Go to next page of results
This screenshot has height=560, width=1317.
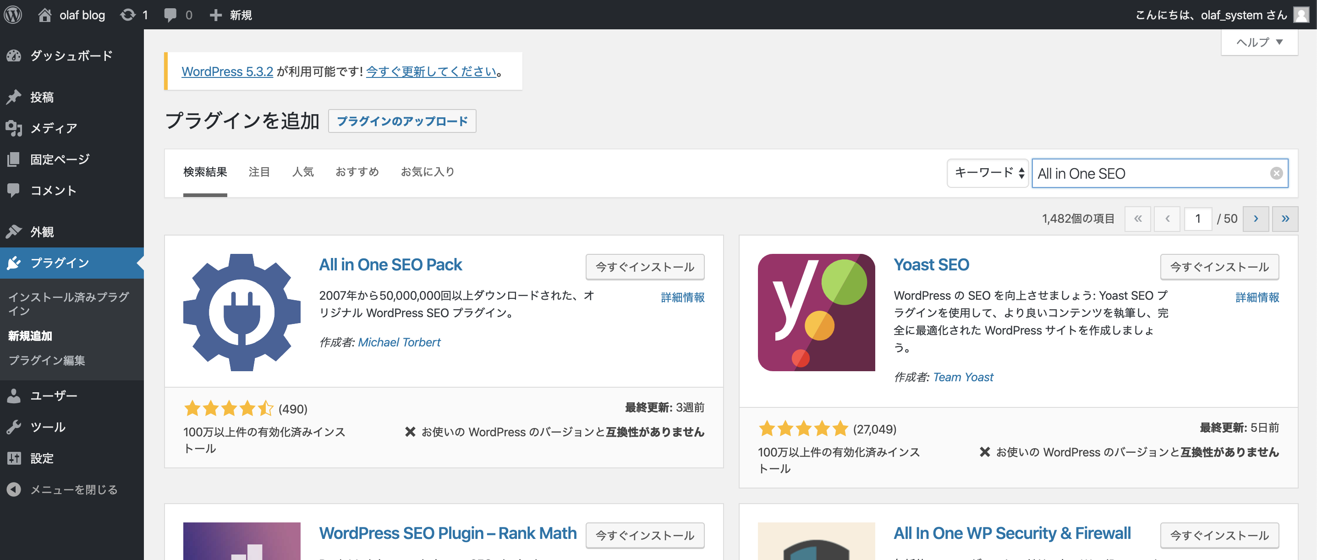[1256, 219]
